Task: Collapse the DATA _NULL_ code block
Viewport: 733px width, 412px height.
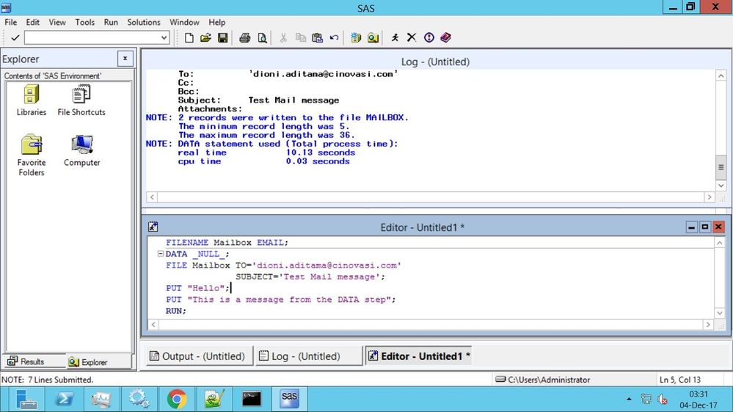Action: [160, 254]
